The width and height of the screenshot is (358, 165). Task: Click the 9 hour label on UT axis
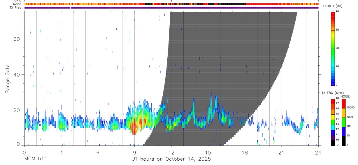tap(134, 152)
